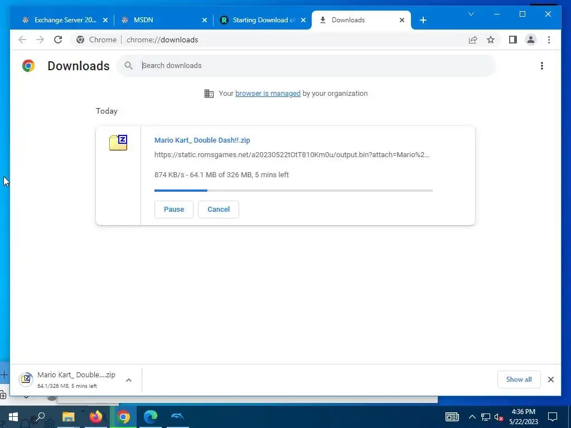Open a new tab with plus button
This screenshot has width=571, height=428.
tap(423, 20)
